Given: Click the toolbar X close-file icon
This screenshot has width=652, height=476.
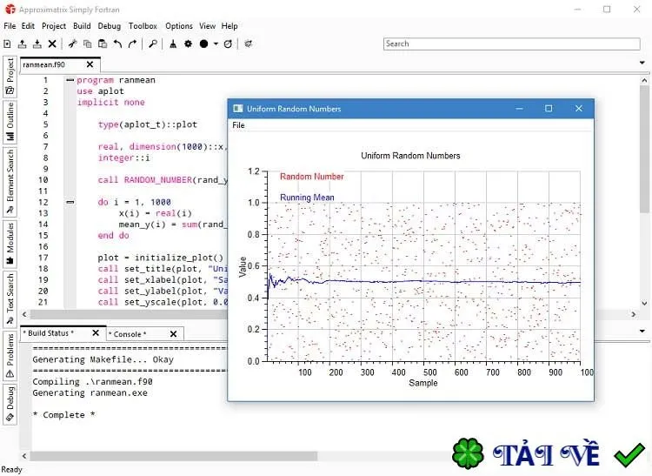Looking at the screenshot, I should tap(52, 44).
